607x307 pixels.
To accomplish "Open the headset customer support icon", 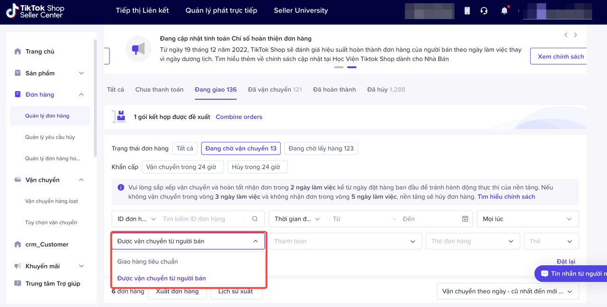I will pos(484,10).
